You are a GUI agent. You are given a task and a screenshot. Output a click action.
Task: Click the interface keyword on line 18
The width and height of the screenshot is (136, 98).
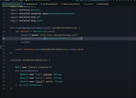[x=16, y=60]
